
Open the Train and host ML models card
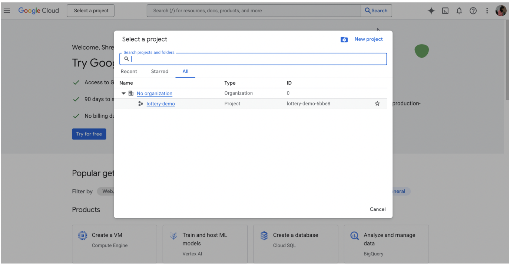coord(205,244)
